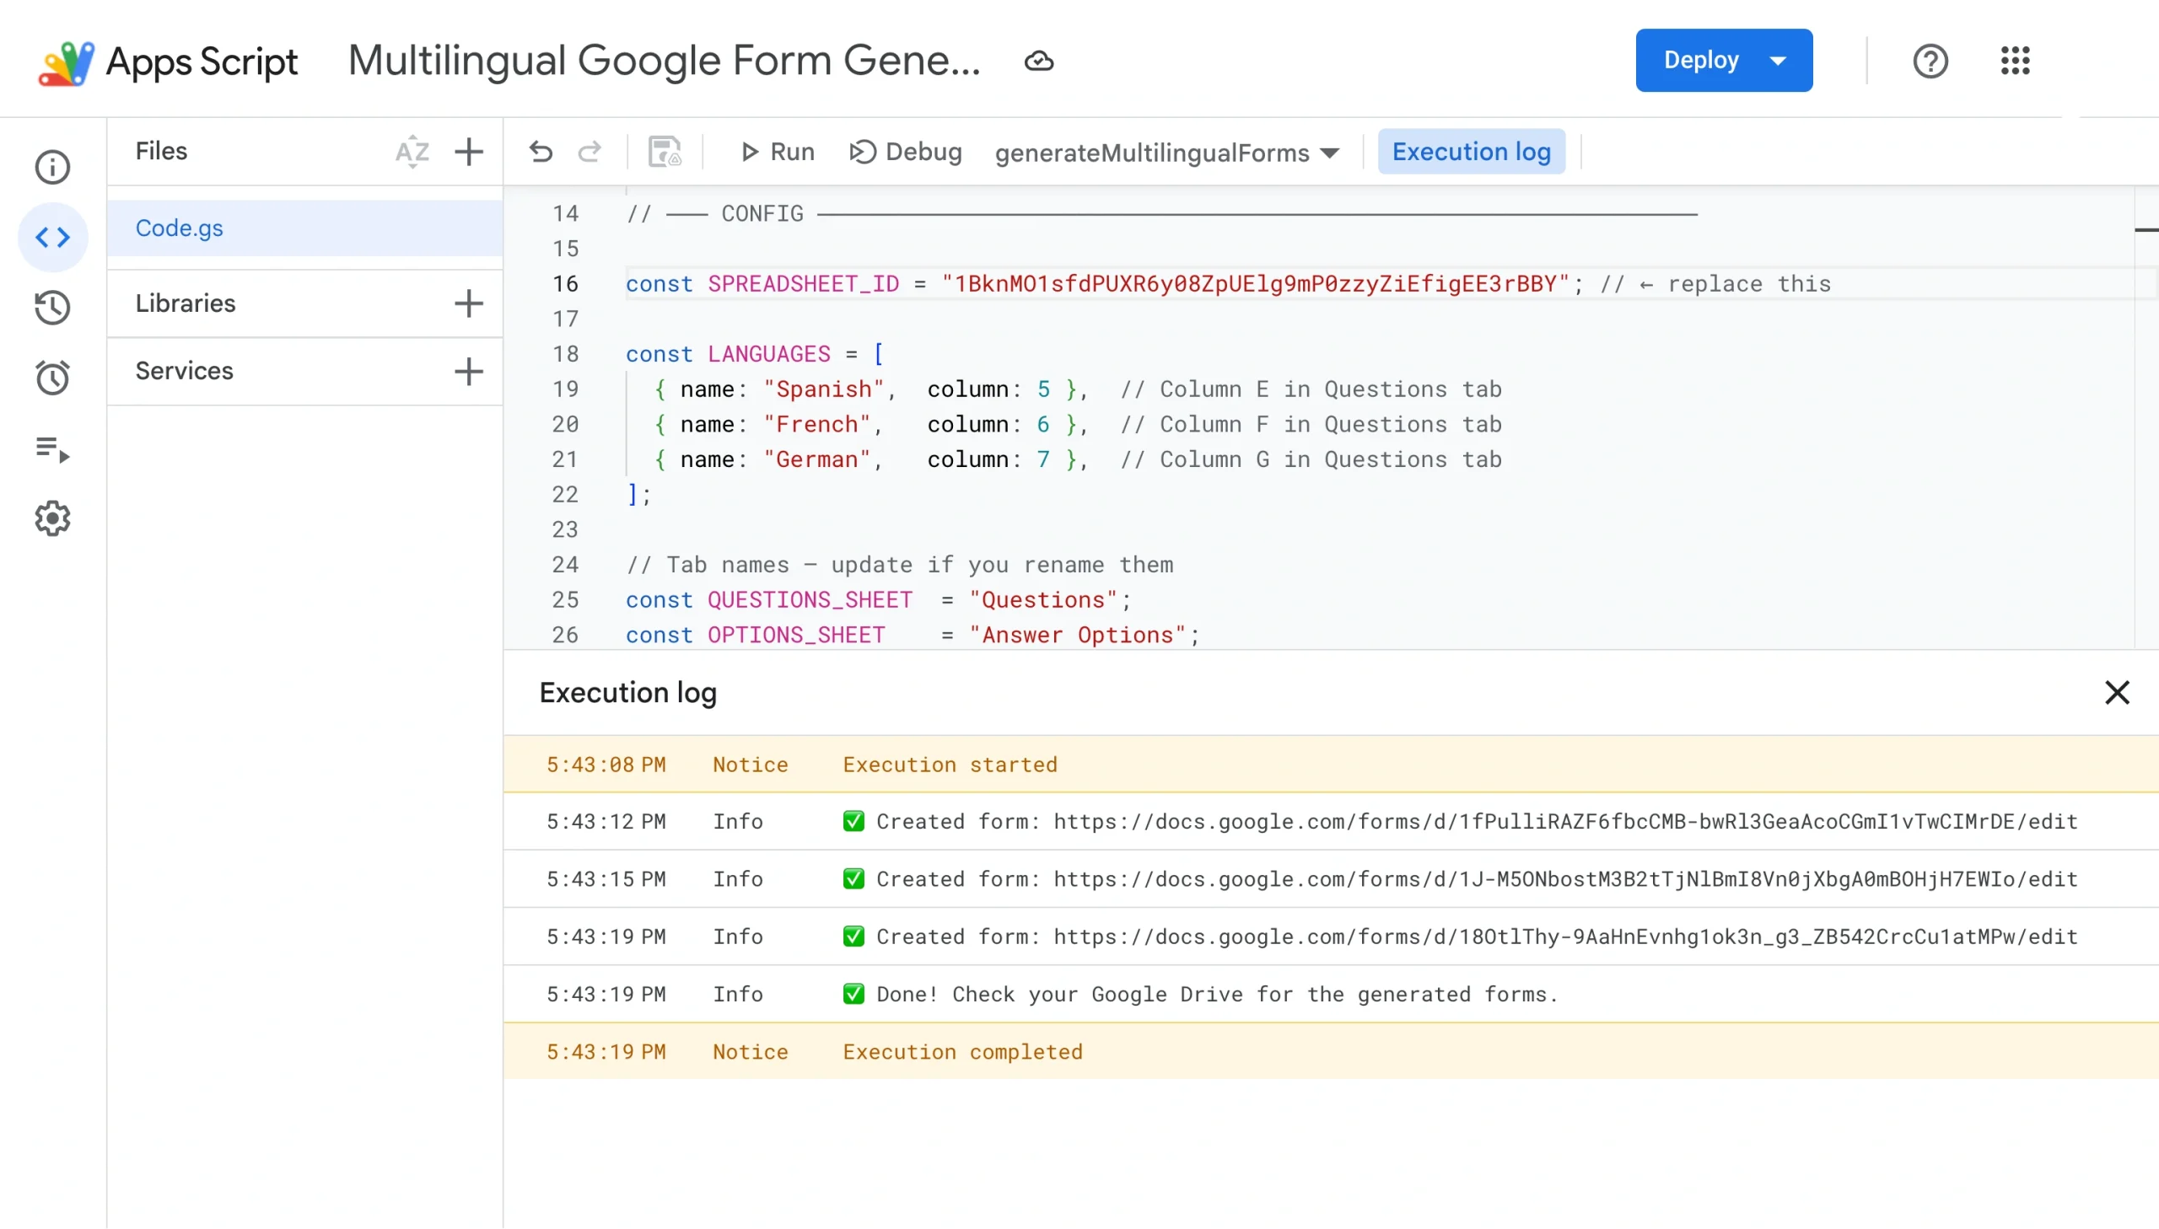Click the Tab names comment on line 24
The image size is (2159, 1229).
pyautogui.click(x=899, y=565)
